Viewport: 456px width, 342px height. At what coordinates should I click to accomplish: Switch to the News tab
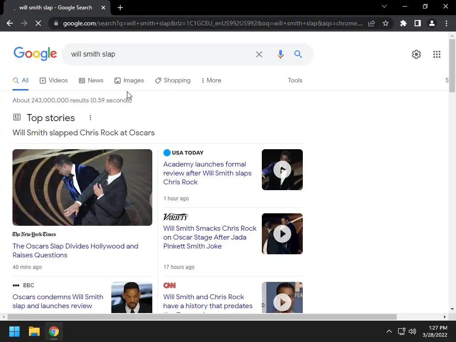[x=91, y=81]
